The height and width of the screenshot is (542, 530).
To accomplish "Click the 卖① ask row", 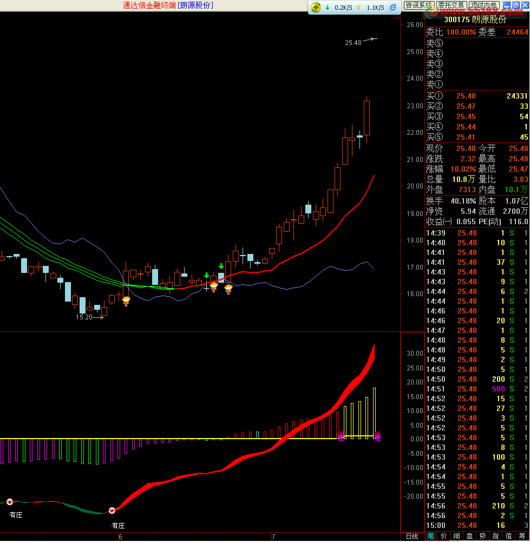I will pos(477,84).
